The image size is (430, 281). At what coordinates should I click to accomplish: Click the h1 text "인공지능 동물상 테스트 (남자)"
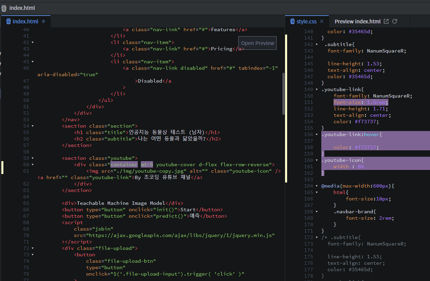point(166,132)
